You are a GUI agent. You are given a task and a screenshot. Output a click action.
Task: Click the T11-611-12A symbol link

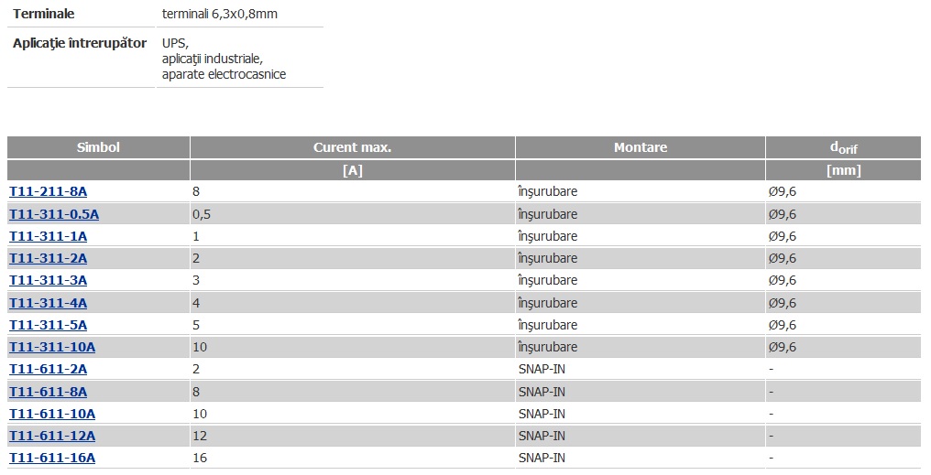tap(52, 436)
